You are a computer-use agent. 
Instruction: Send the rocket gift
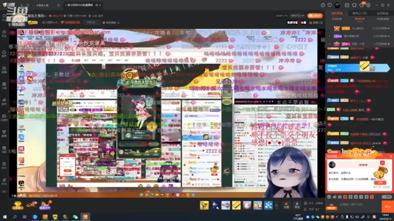click(x=215, y=205)
